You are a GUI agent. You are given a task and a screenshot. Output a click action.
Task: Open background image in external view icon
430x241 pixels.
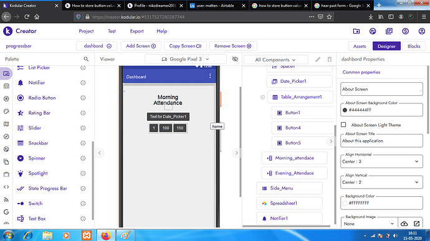click(x=416, y=224)
